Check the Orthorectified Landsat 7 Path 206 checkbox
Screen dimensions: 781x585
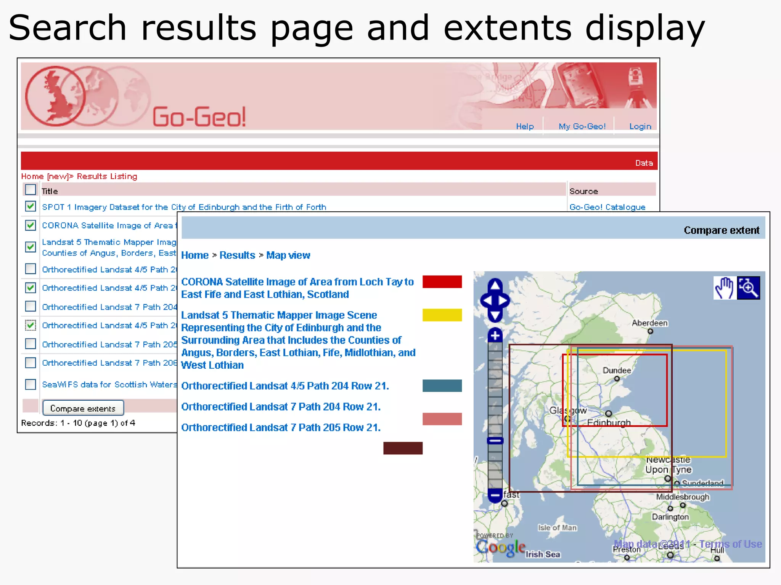(x=31, y=363)
